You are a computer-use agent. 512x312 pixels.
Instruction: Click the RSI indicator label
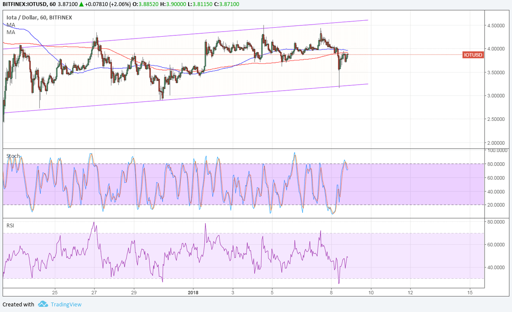coord(10,226)
